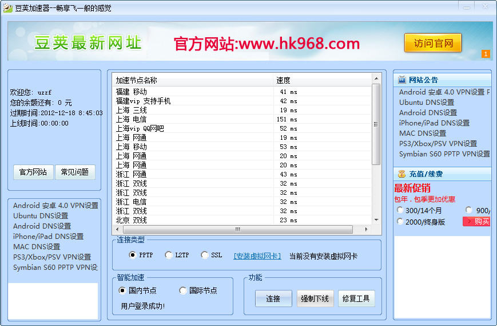The width and height of the screenshot is (497, 326).
Task: Open 网站公告 Android 安卓 4.0 VPN设置 link
Action: pyautogui.click(x=444, y=92)
